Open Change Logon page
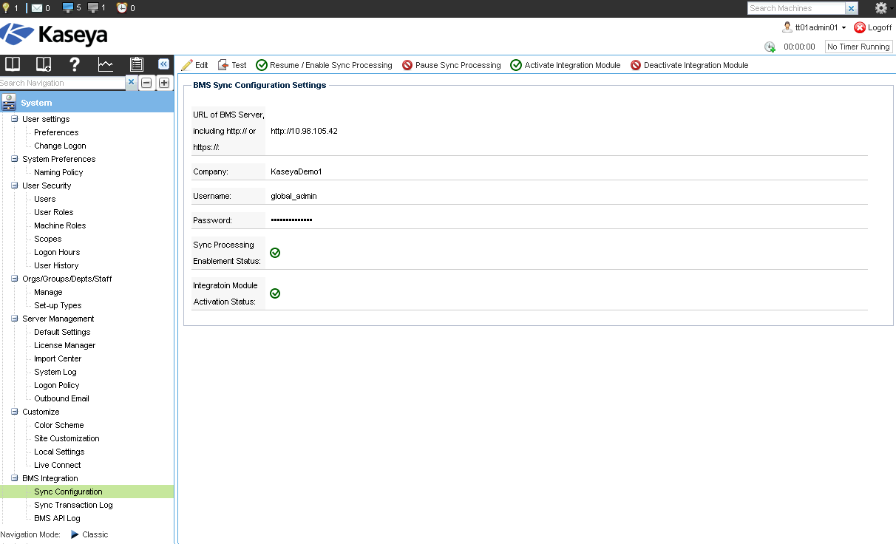 60,146
